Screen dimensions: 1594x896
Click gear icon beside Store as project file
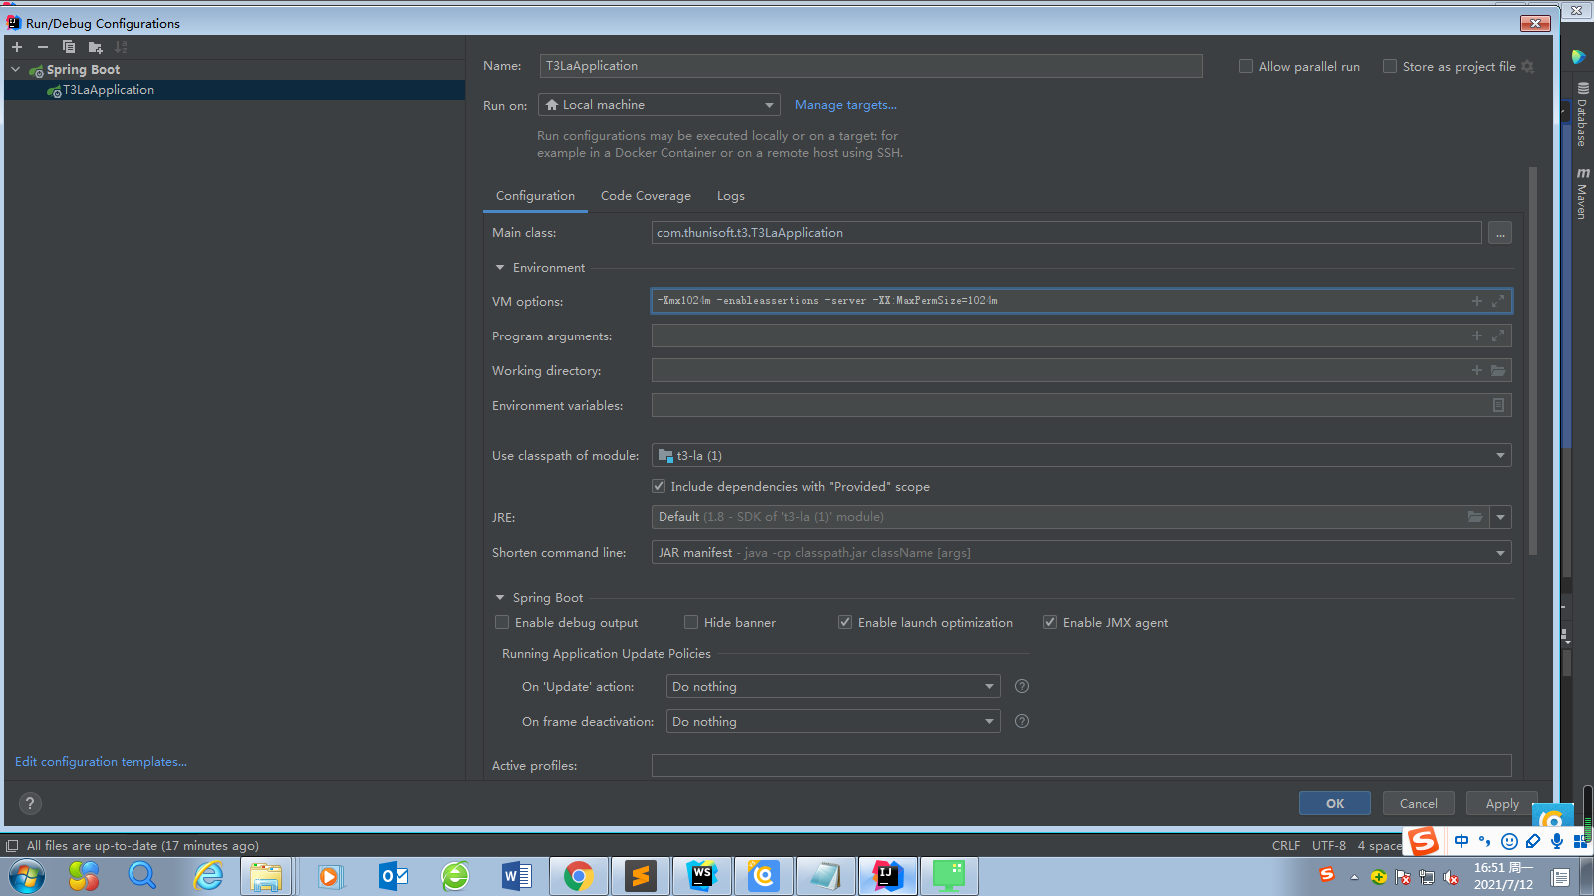tap(1528, 66)
